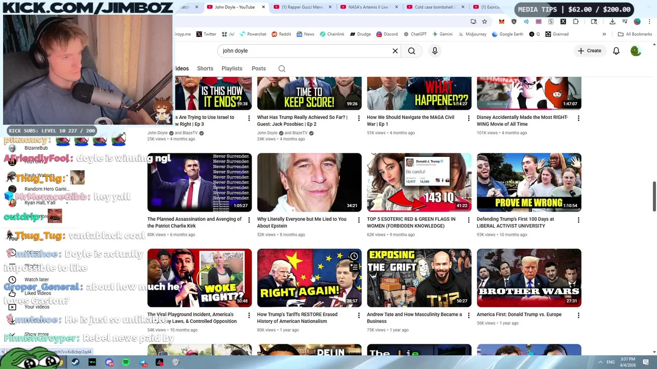Screen dimensions: 657x369
Task: Open the MetaMask fox extension
Action: tap(501, 22)
